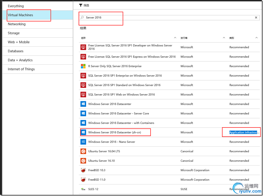Screen dimensions: 263x196
Task: Clear the search box with X
Action: [x=256, y=17]
